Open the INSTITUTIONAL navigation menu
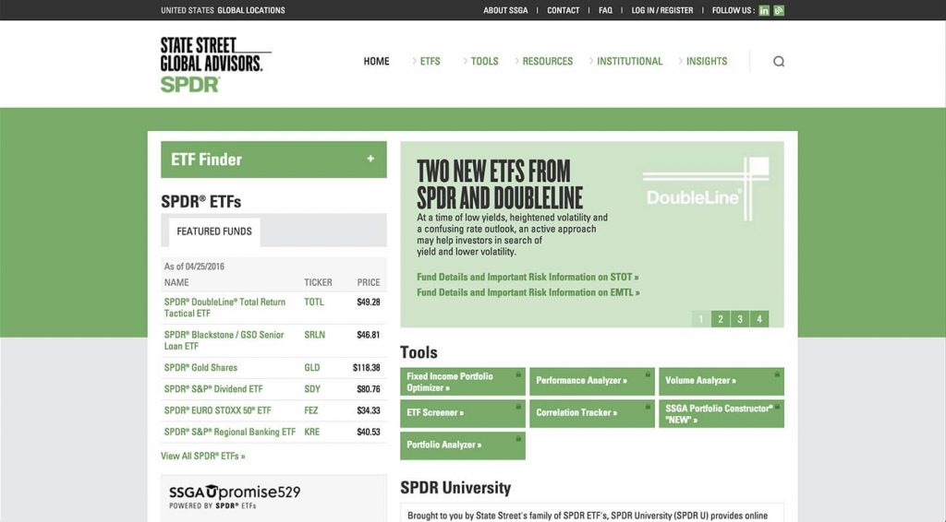 coord(629,62)
